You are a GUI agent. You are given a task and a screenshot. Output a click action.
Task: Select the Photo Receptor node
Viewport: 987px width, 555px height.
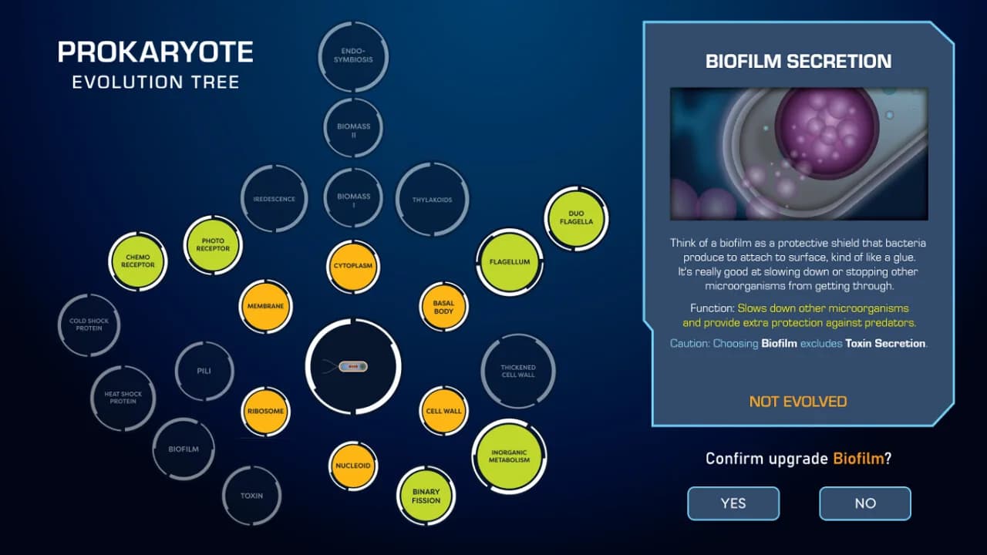[213, 244]
